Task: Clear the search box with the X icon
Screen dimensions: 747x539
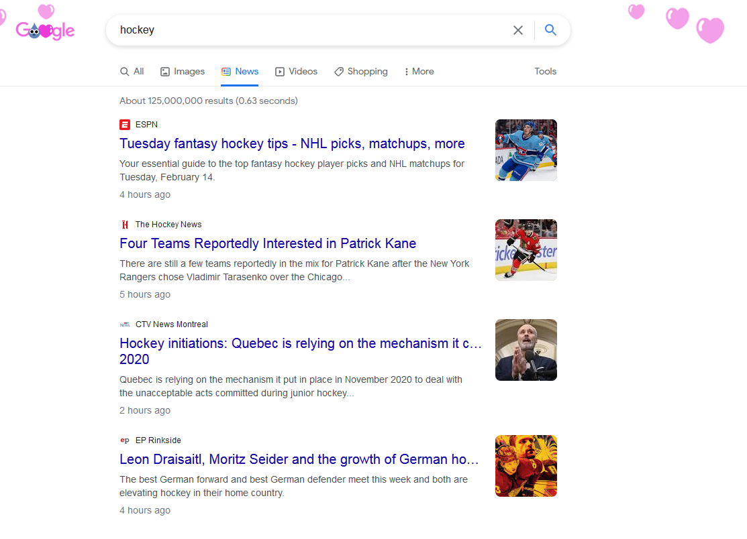Action: (518, 30)
